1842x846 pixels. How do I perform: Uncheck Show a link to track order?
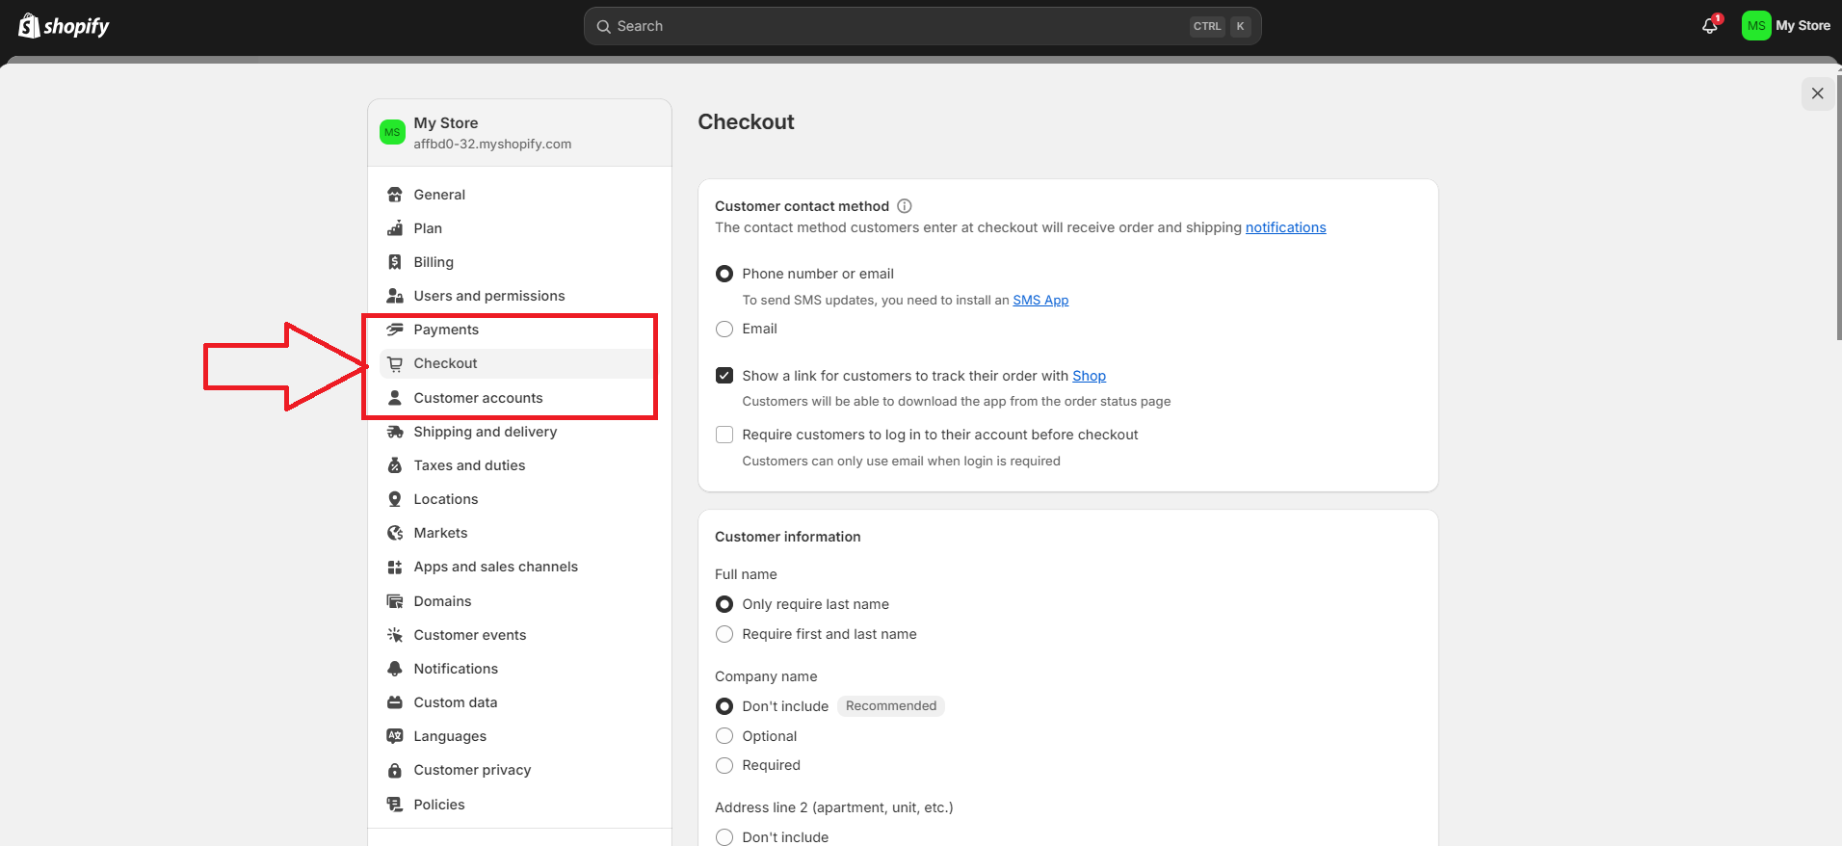click(x=724, y=376)
